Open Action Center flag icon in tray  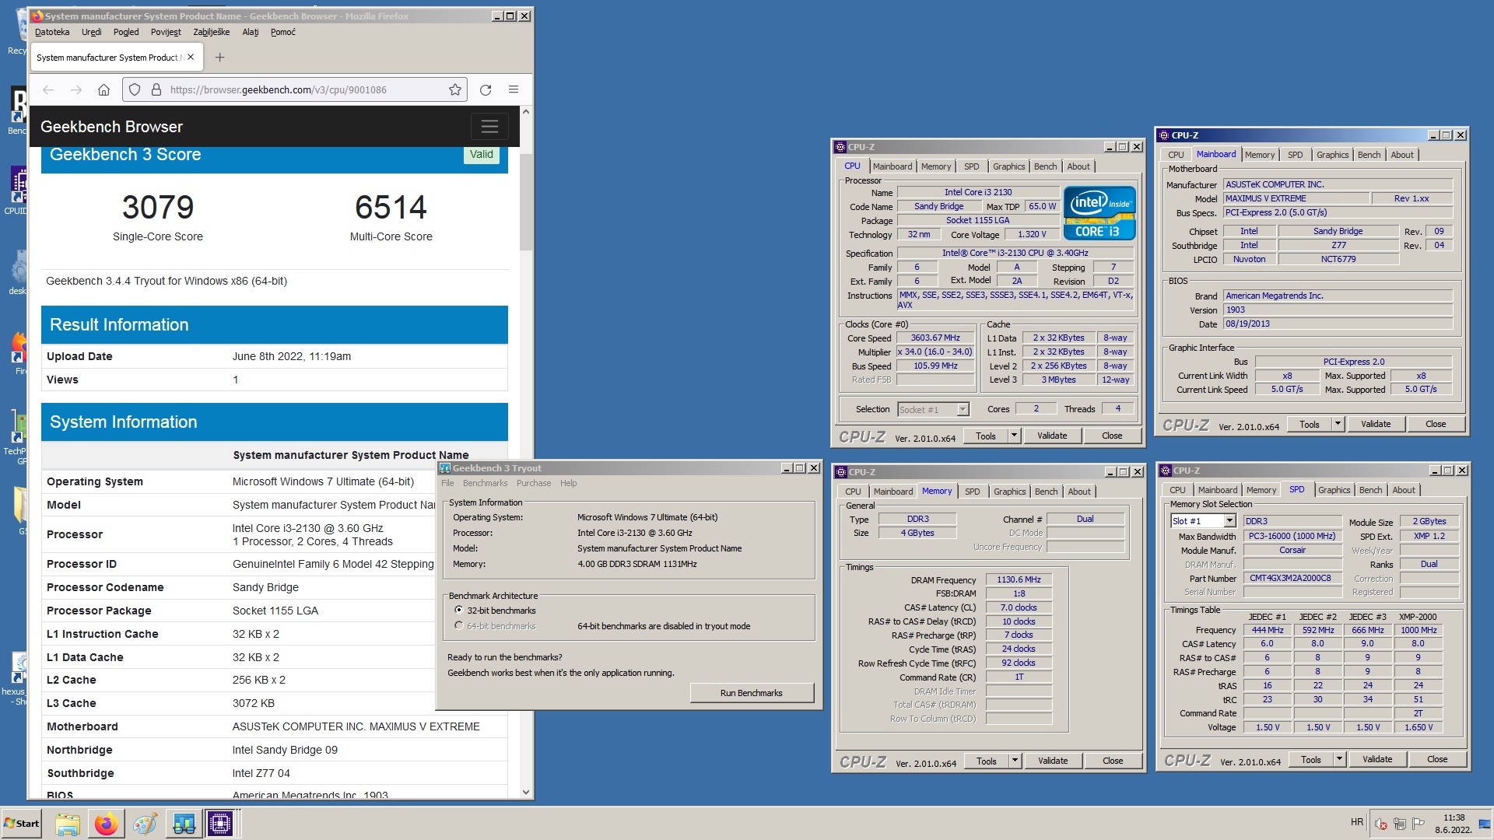[x=1419, y=824]
